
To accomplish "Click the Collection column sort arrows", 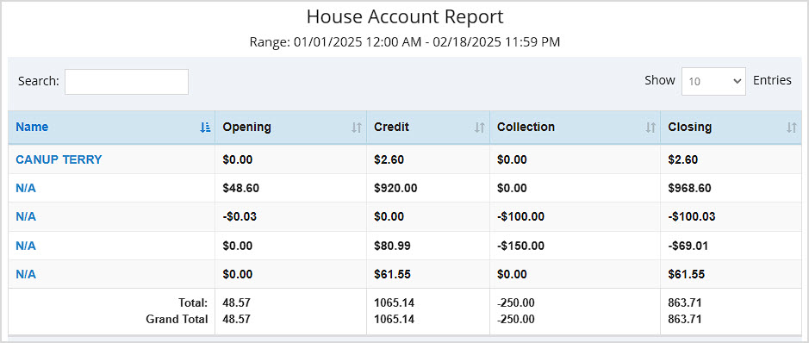I will pyautogui.click(x=650, y=128).
